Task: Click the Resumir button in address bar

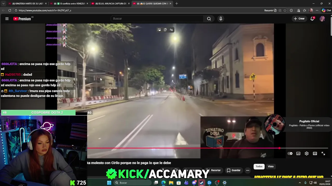Action: click(271, 10)
